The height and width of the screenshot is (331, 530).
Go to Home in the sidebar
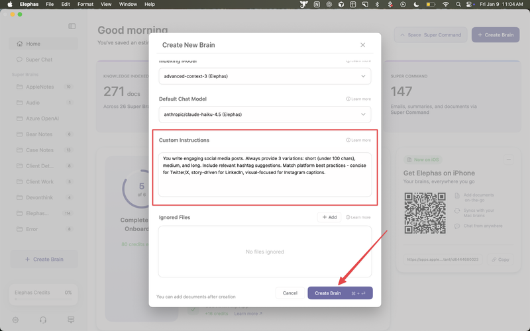click(x=44, y=44)
